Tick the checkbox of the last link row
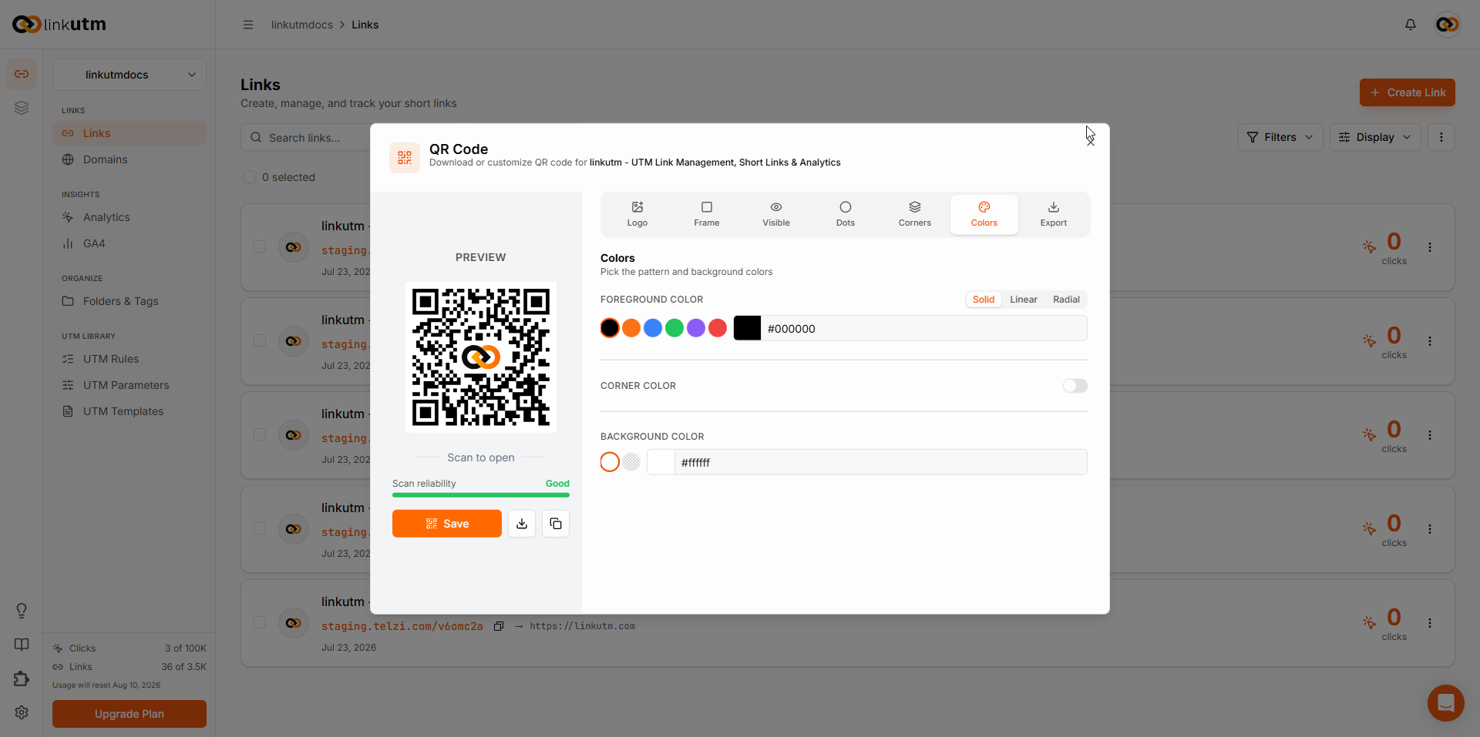This screenshot has height=737, width=1480. coord(260,622)
